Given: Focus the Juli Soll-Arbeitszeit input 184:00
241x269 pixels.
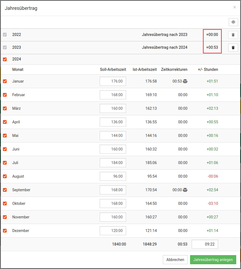Looking at the screenshot, I should (113, 163).
